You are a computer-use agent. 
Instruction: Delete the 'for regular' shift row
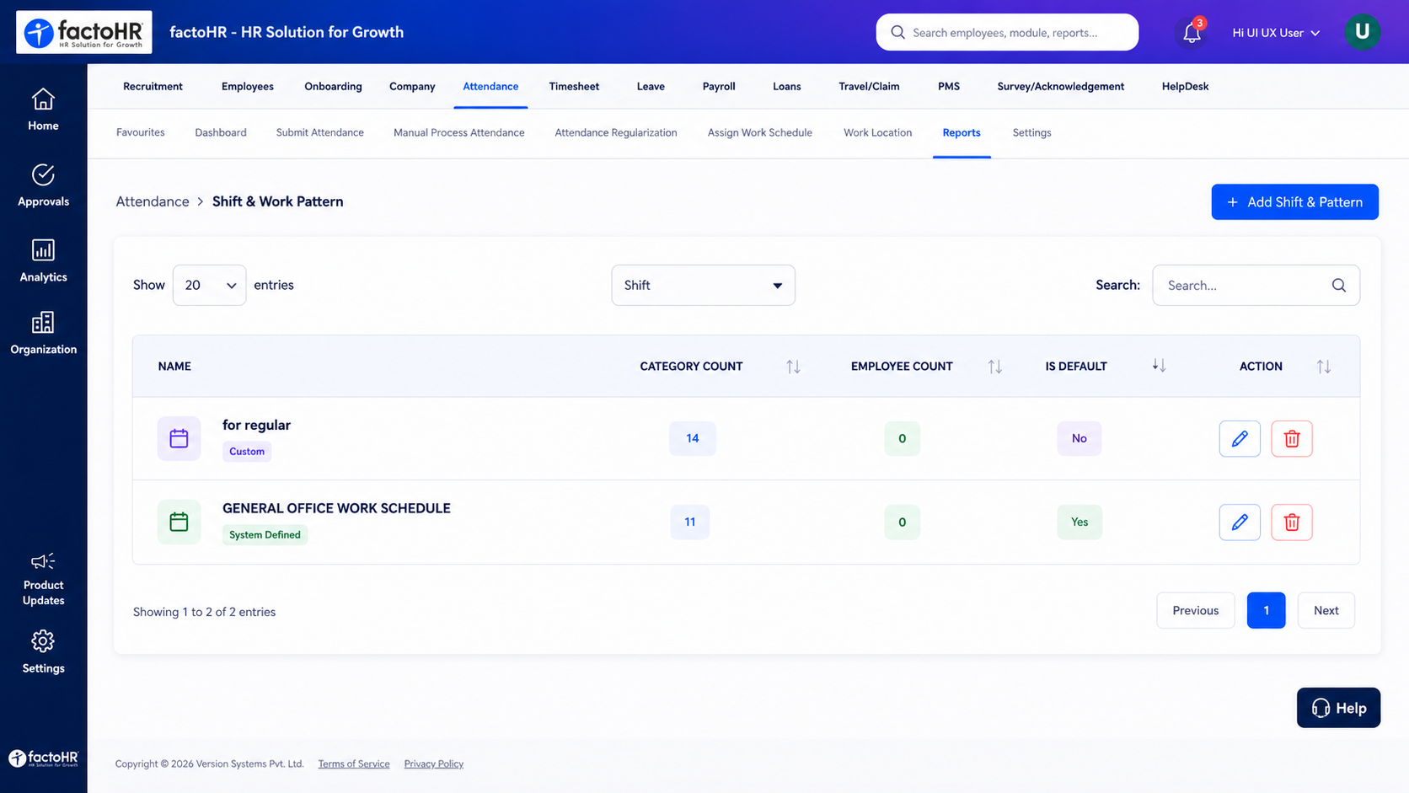point(1292,438)
